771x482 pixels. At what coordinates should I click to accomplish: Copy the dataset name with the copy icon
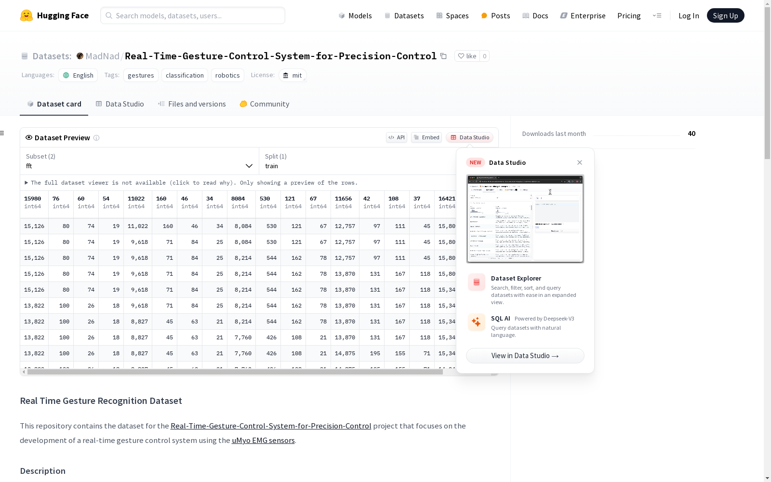(443, 56)
